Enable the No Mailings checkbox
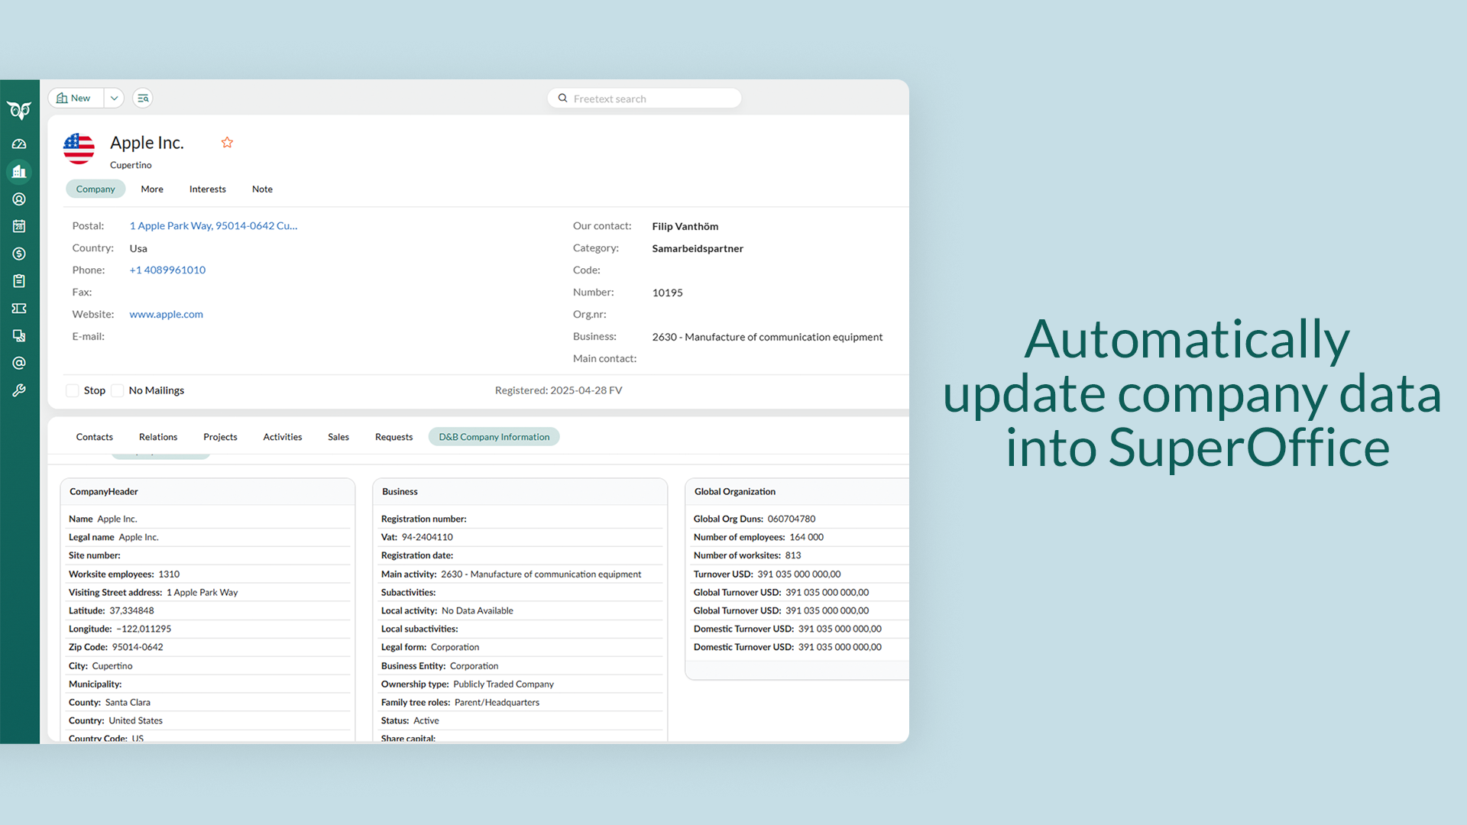Screen dimensions: 1467x825 point(118,390)
